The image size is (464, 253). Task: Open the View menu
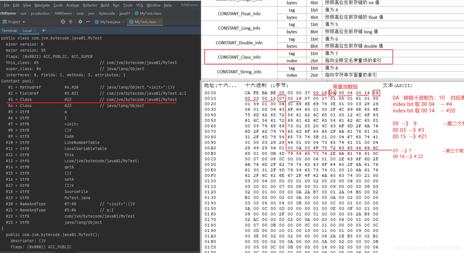coord(27,5)
